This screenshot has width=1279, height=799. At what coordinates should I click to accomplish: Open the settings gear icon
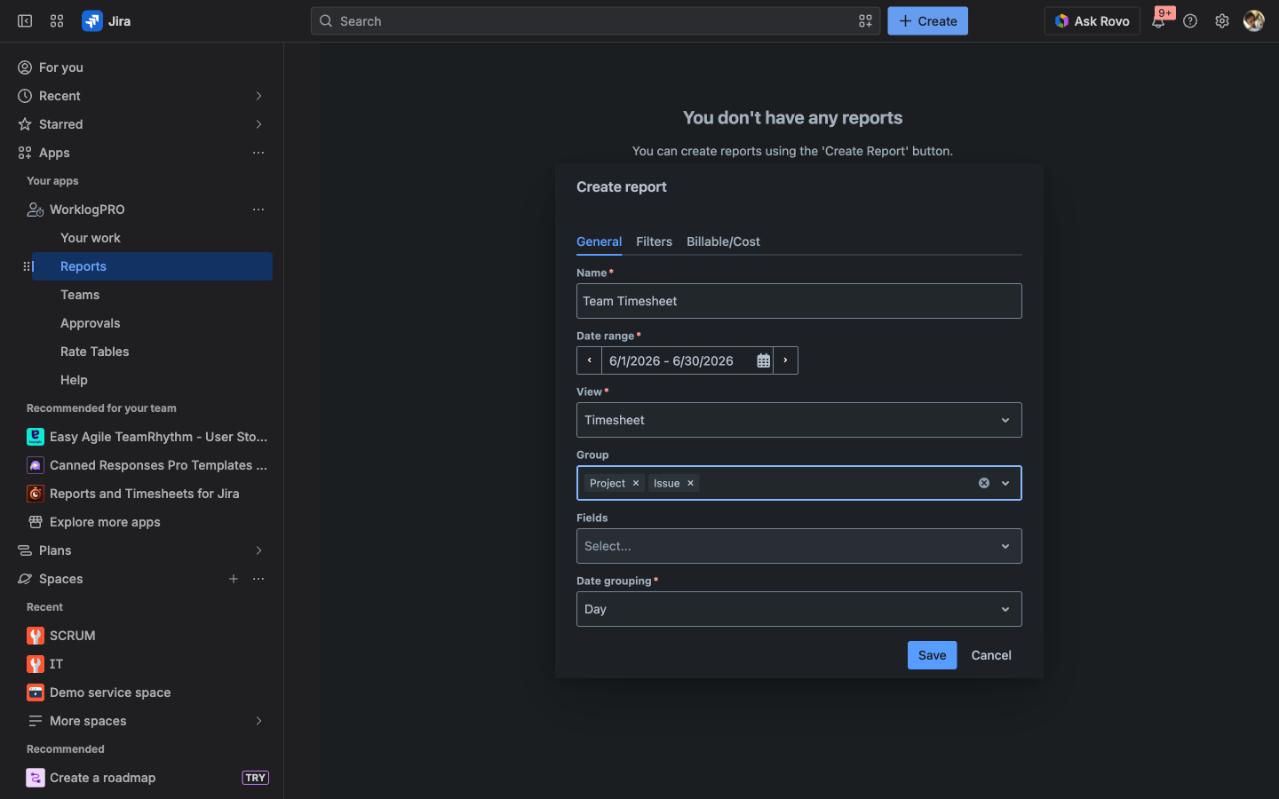click(1222, 21)
